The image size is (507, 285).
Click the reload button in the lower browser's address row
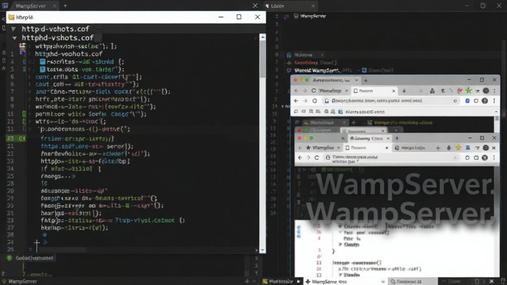(x=316, y=158)
